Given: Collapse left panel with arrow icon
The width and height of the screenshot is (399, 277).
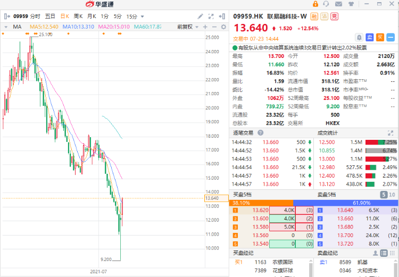Looking at the screenshot, I should point(7,16).
